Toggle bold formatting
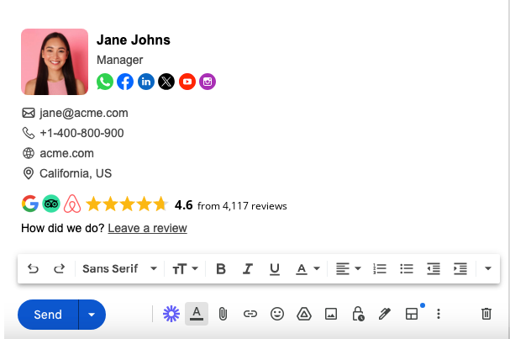Image resolution: width=510 pixels, height=339 pixels. coord(221,268)
